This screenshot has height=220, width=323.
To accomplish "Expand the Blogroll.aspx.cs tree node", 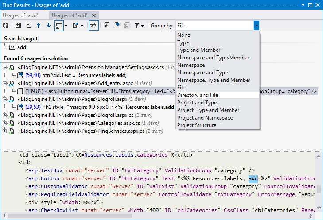I will 5,115.
